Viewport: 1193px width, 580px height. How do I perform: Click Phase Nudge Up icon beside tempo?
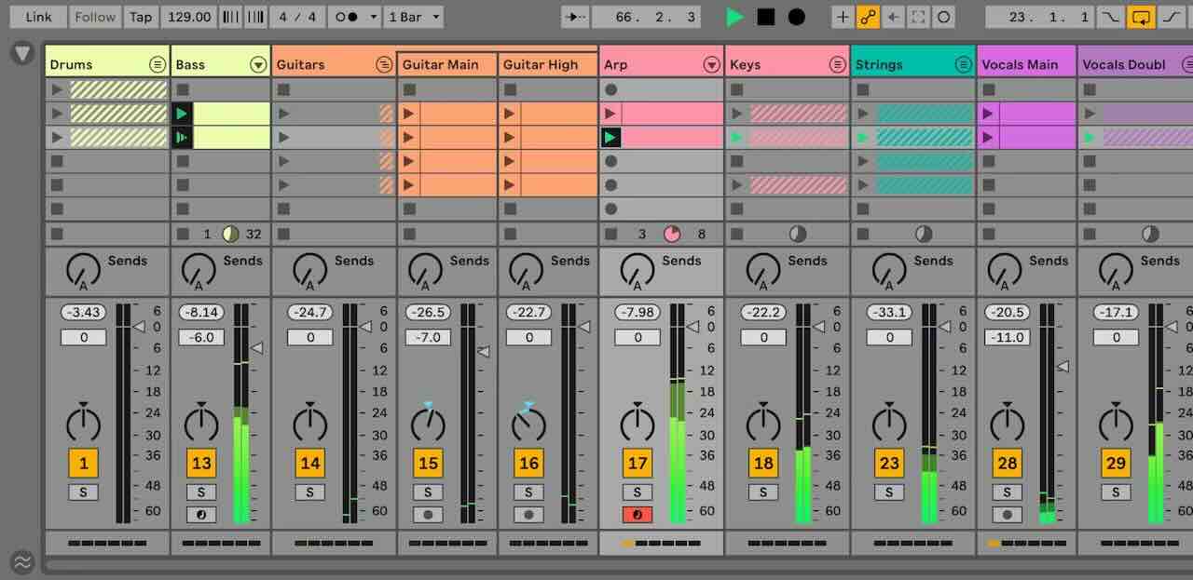[x=254, y=17]
